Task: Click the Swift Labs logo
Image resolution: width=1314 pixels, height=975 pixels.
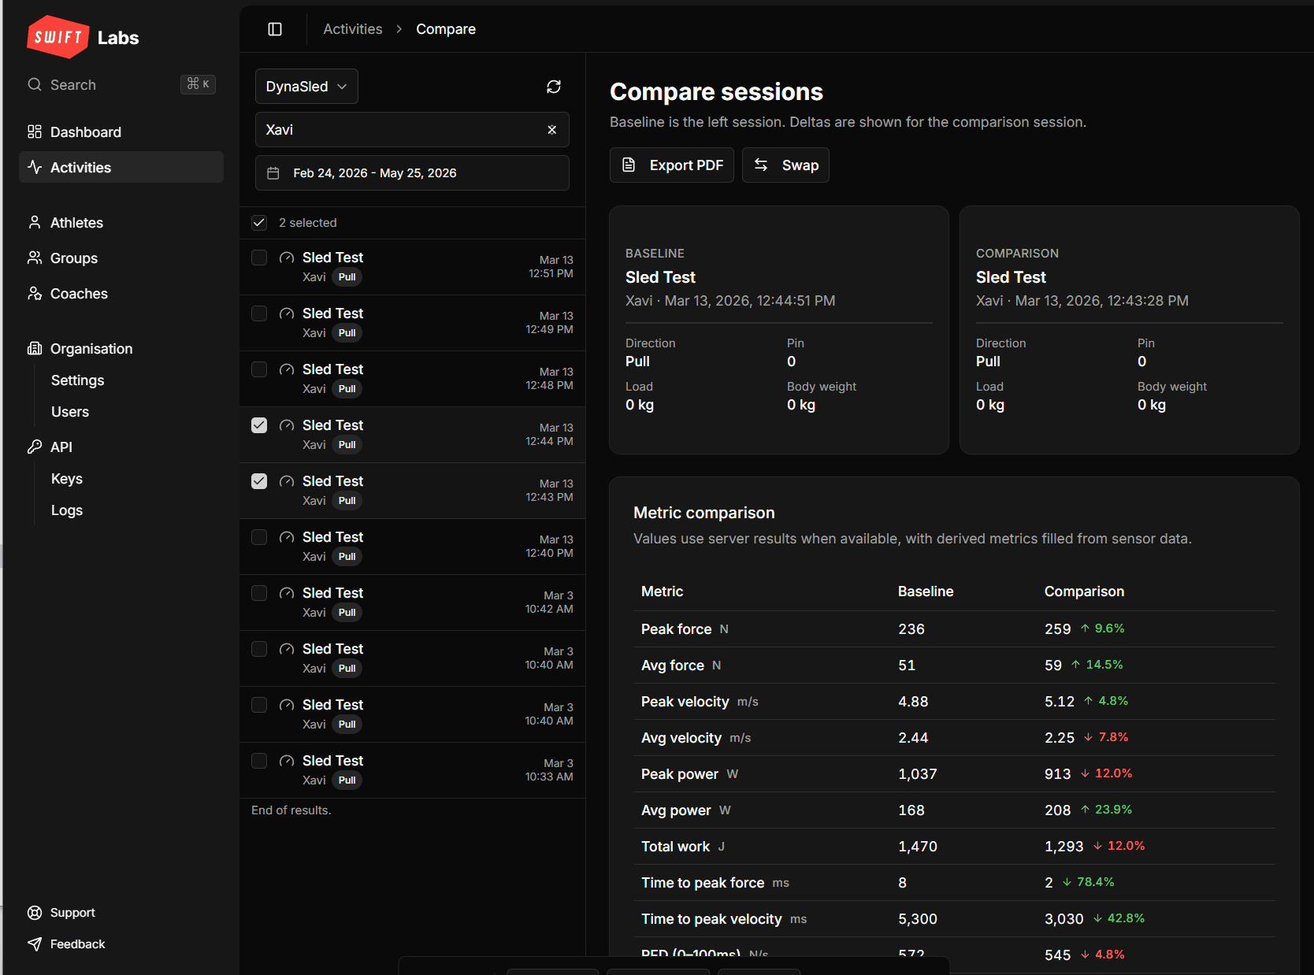Action: tap(83, 37)
